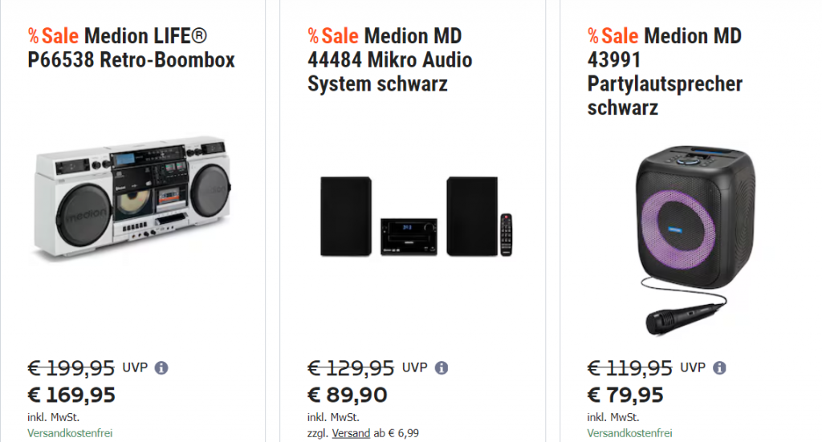Click the UVP info icon next to € 199,95
Image resolution: width=822 pixels, height=442 pixels.
[161, 368]
